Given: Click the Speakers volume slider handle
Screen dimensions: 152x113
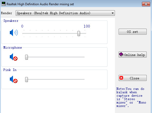Looking at the screenshot, I should [79, 33].
